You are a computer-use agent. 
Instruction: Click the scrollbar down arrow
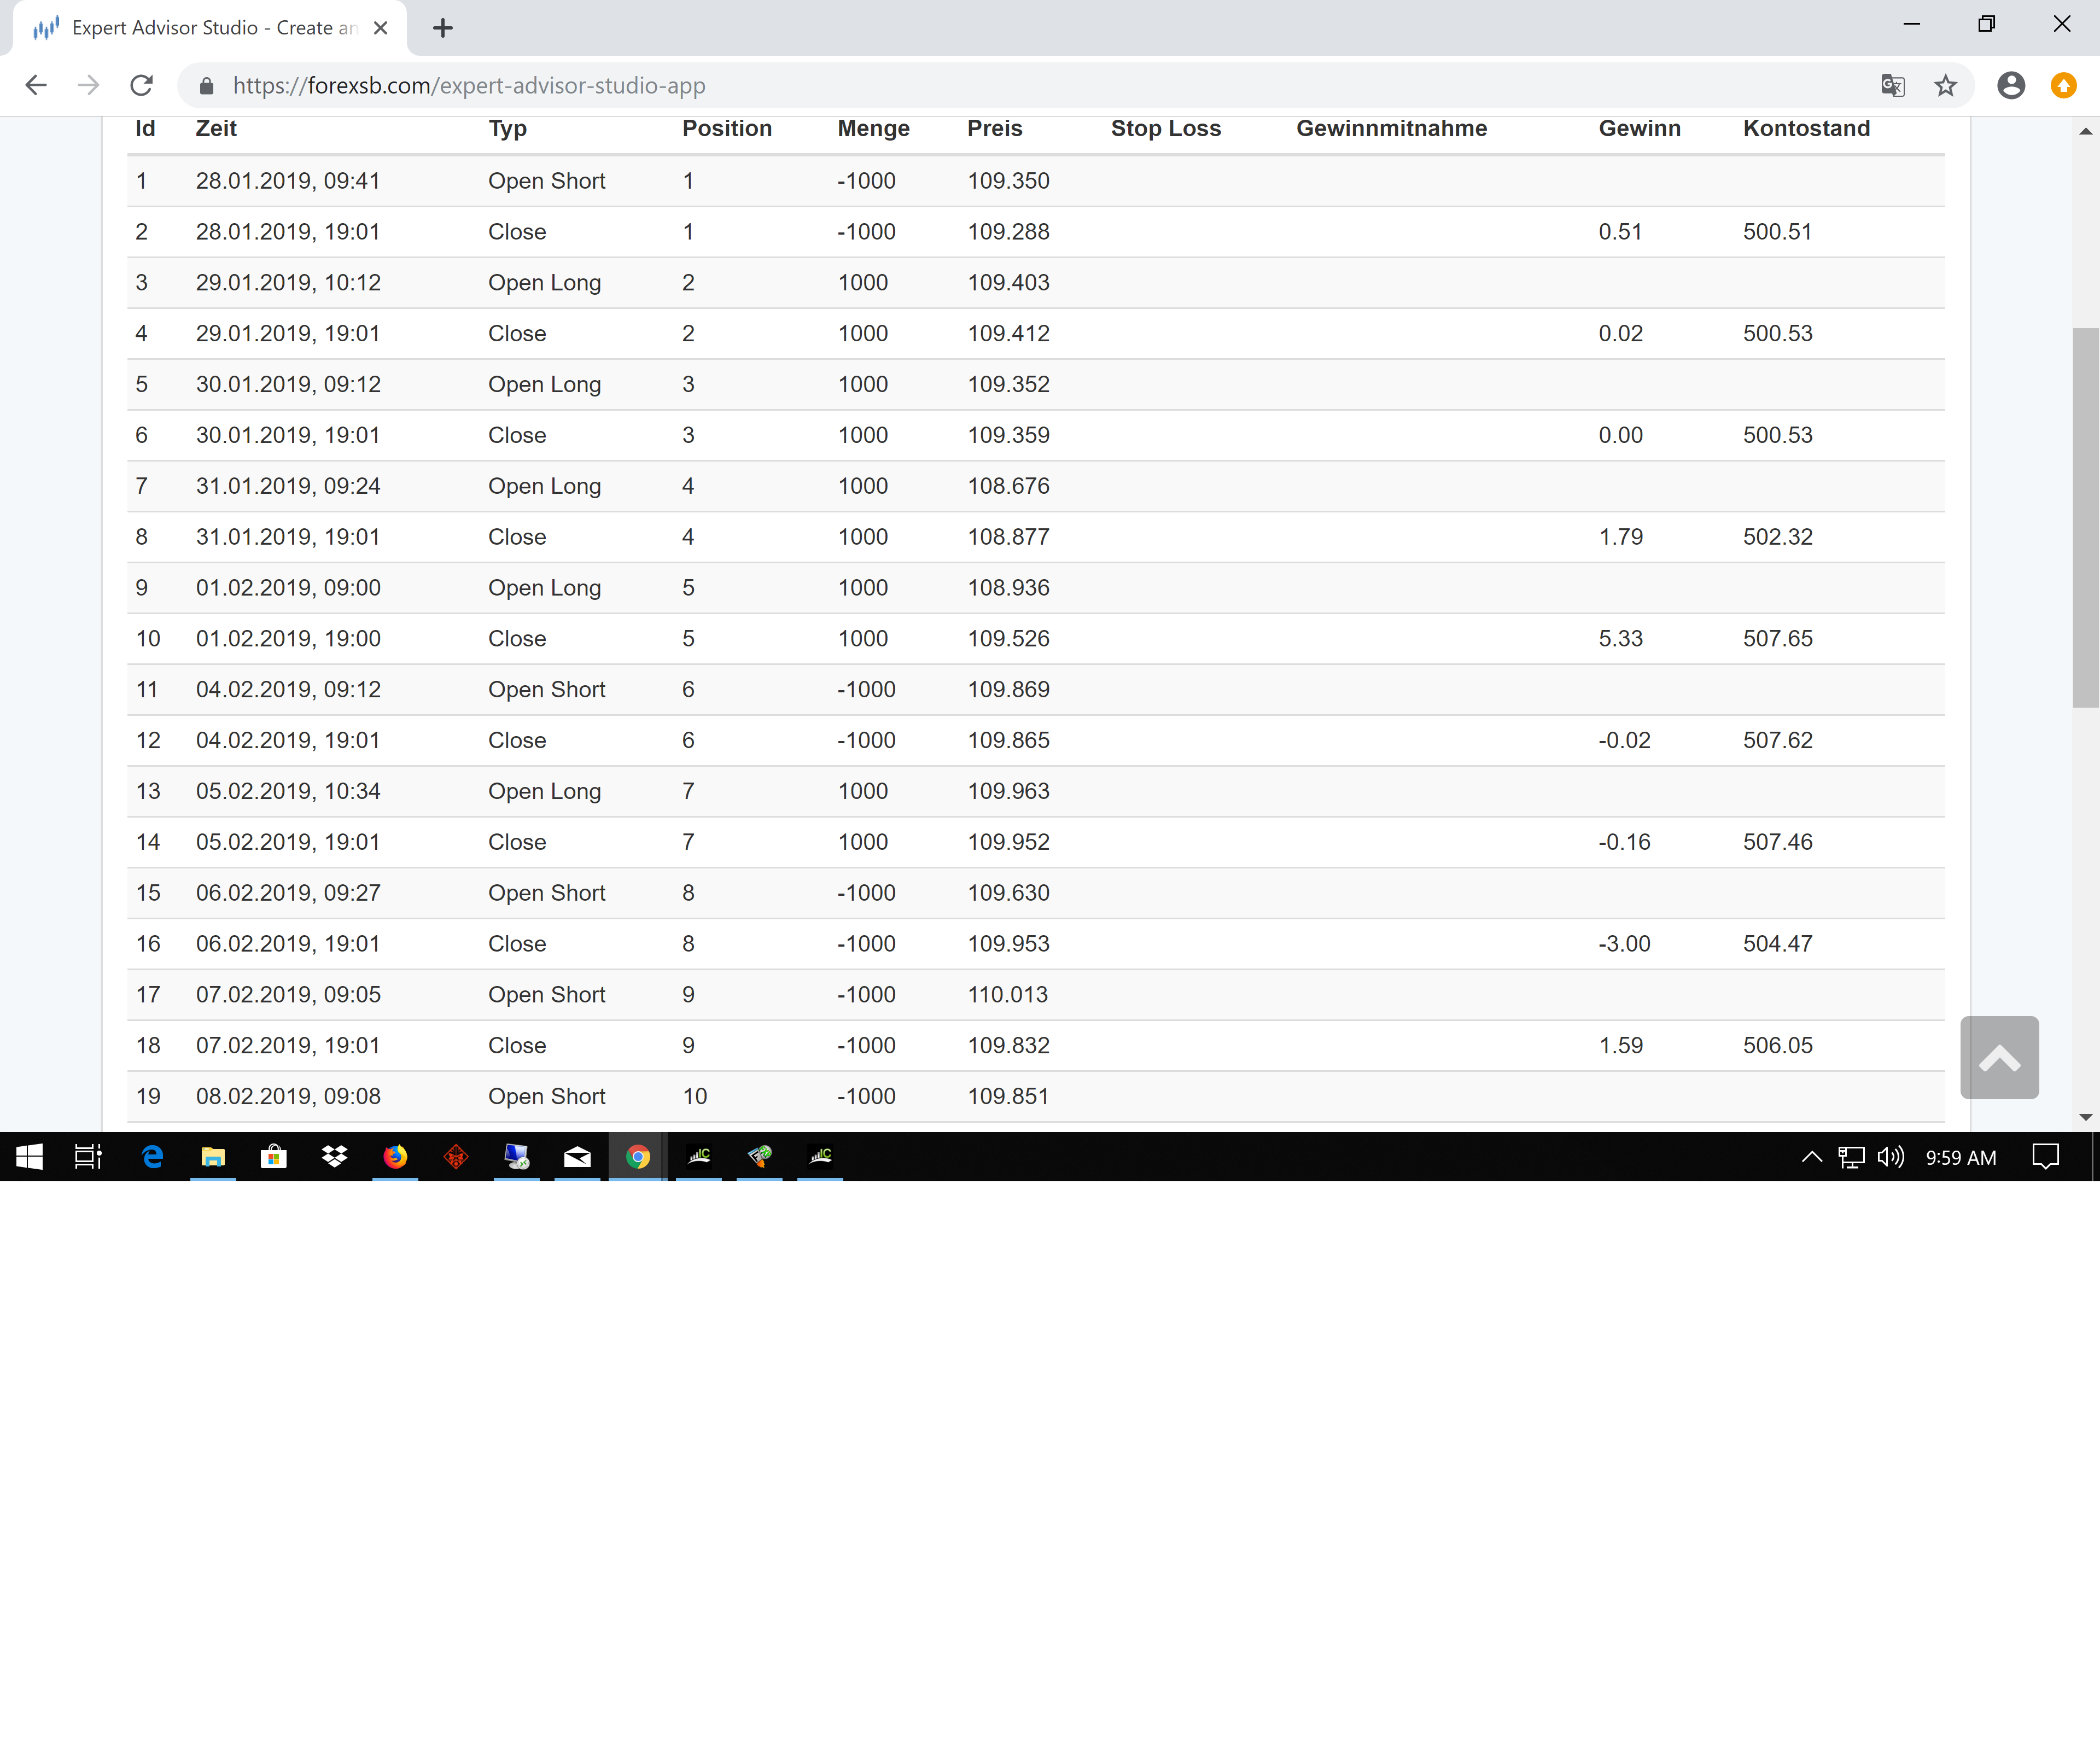[x=2085, y=1117]
